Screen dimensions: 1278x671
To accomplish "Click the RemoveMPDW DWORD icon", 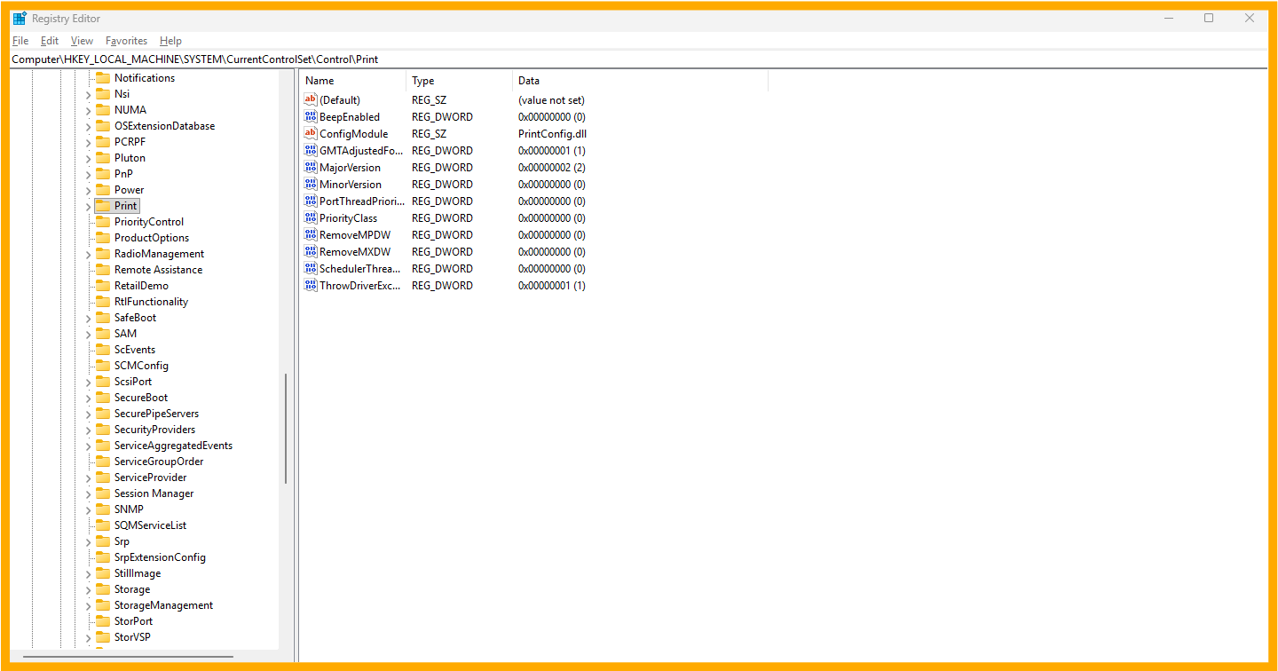I will click(311, 235).
